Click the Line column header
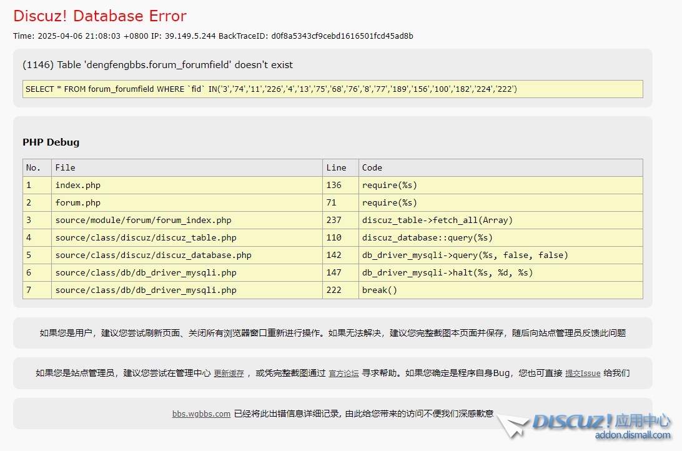The width and height of the screenshot is (682, 451). [340, 168]
